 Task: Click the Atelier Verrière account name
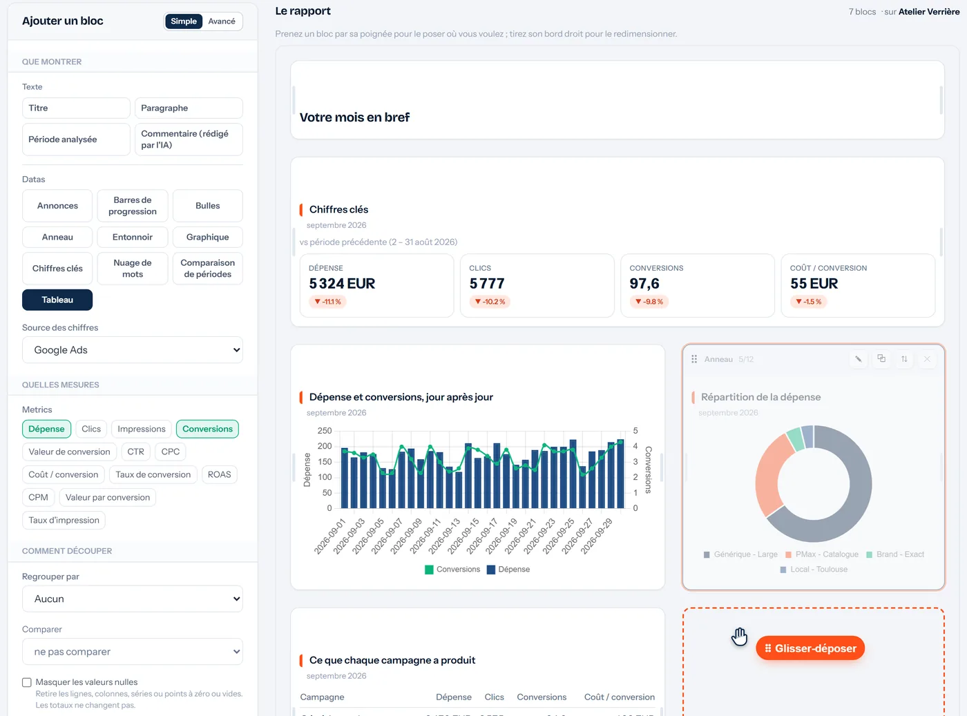929,12
